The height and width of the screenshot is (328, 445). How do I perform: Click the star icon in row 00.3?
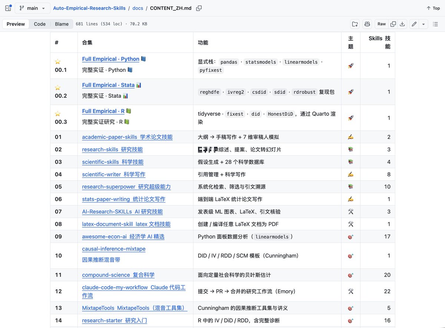pyautogui.click(x=57, y=114)
